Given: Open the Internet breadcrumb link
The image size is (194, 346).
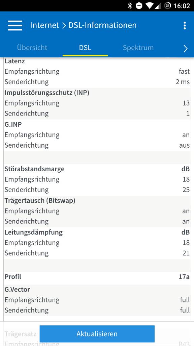Looking at the screenshot, I should click(x=45, y=25).
